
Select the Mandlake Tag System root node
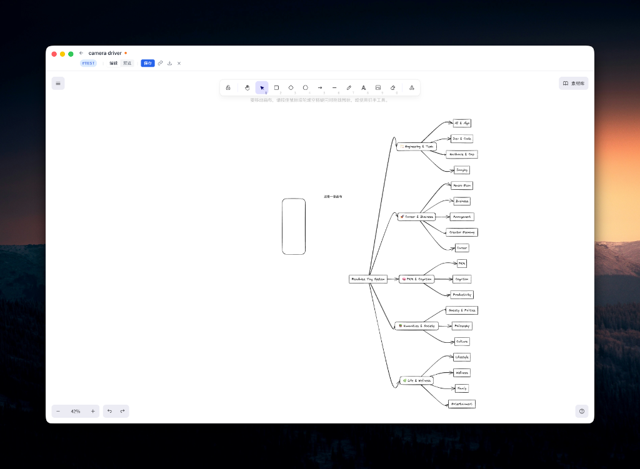point(368,279)
